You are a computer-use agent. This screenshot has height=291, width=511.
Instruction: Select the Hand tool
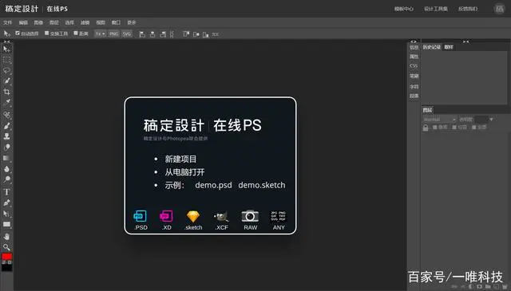point(6,237)
